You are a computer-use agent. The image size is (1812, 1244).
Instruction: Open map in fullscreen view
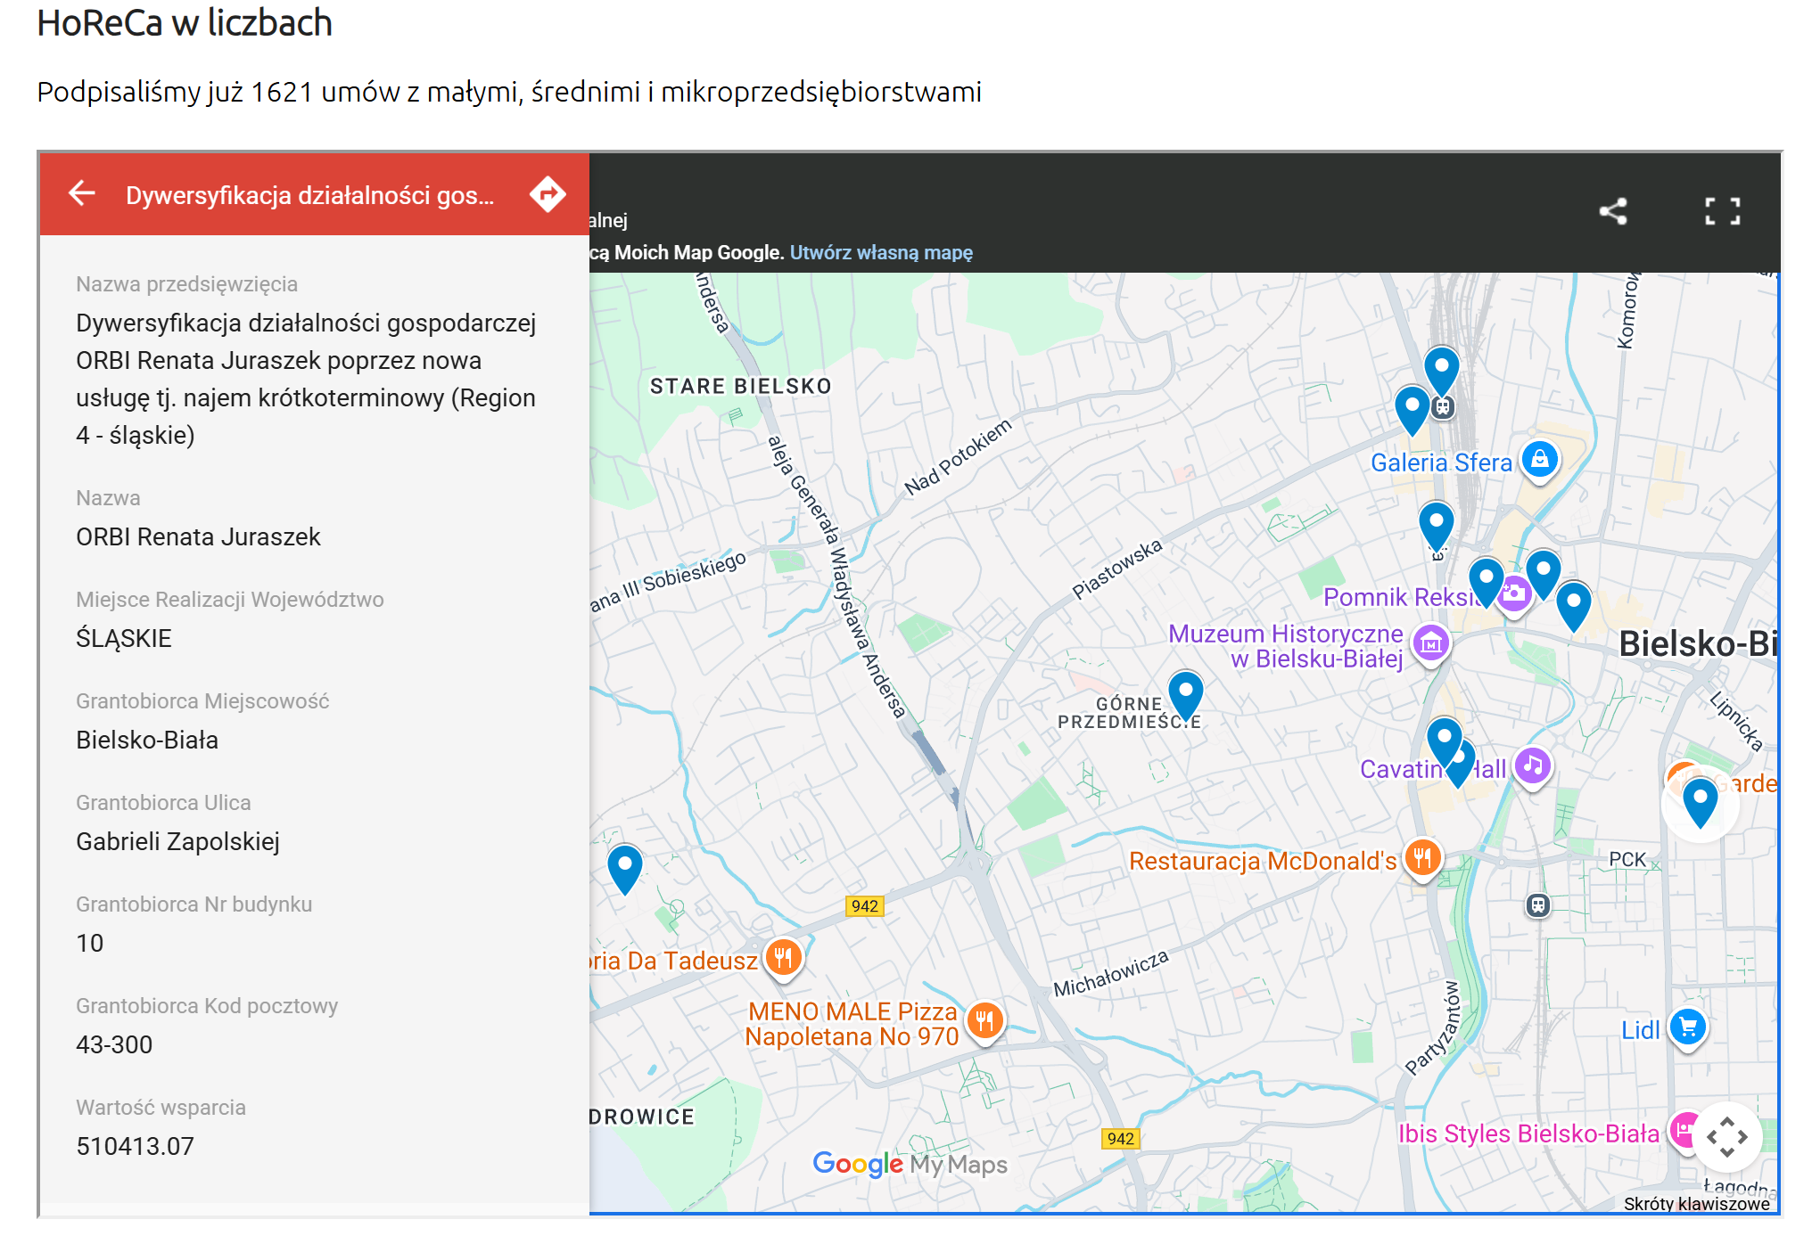(1722, 211)
